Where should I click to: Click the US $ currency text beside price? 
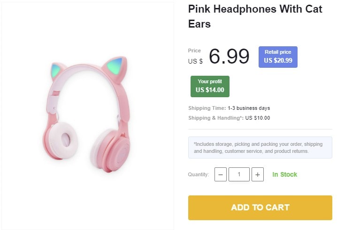point(196,61)
